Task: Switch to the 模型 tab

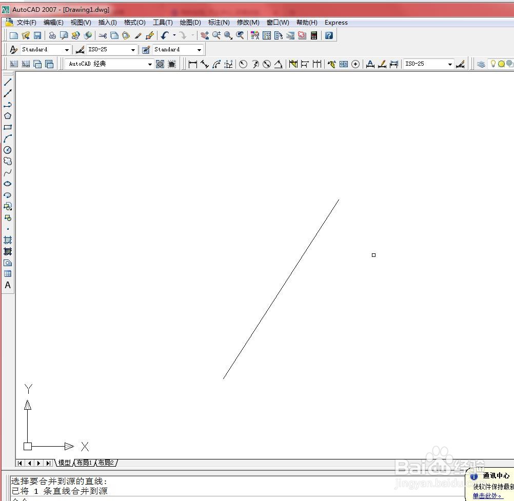Action: [x=64, y=463]
